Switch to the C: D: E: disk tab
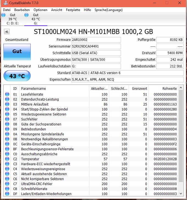 pyautogui.click(x=13, y=19)
